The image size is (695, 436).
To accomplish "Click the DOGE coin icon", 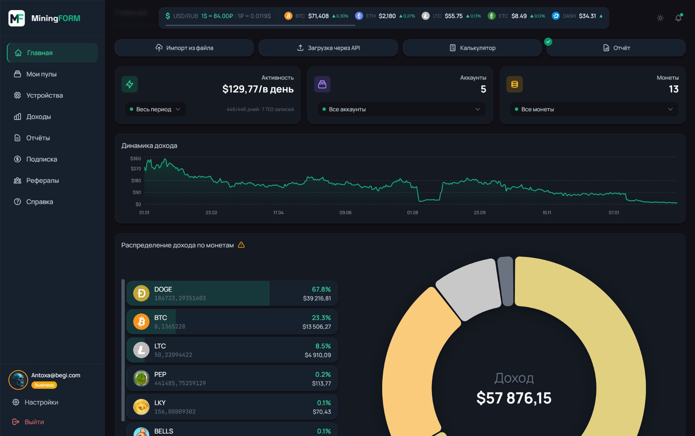I will [141, 294].
